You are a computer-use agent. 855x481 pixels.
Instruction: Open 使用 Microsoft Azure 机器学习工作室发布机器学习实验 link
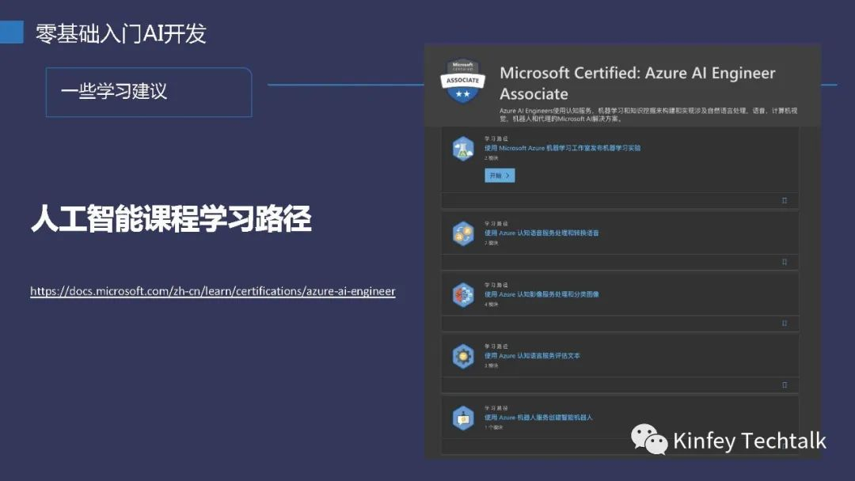tap(562, 148)
